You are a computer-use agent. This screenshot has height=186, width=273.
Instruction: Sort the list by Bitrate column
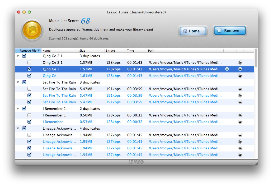coord(115,51)
